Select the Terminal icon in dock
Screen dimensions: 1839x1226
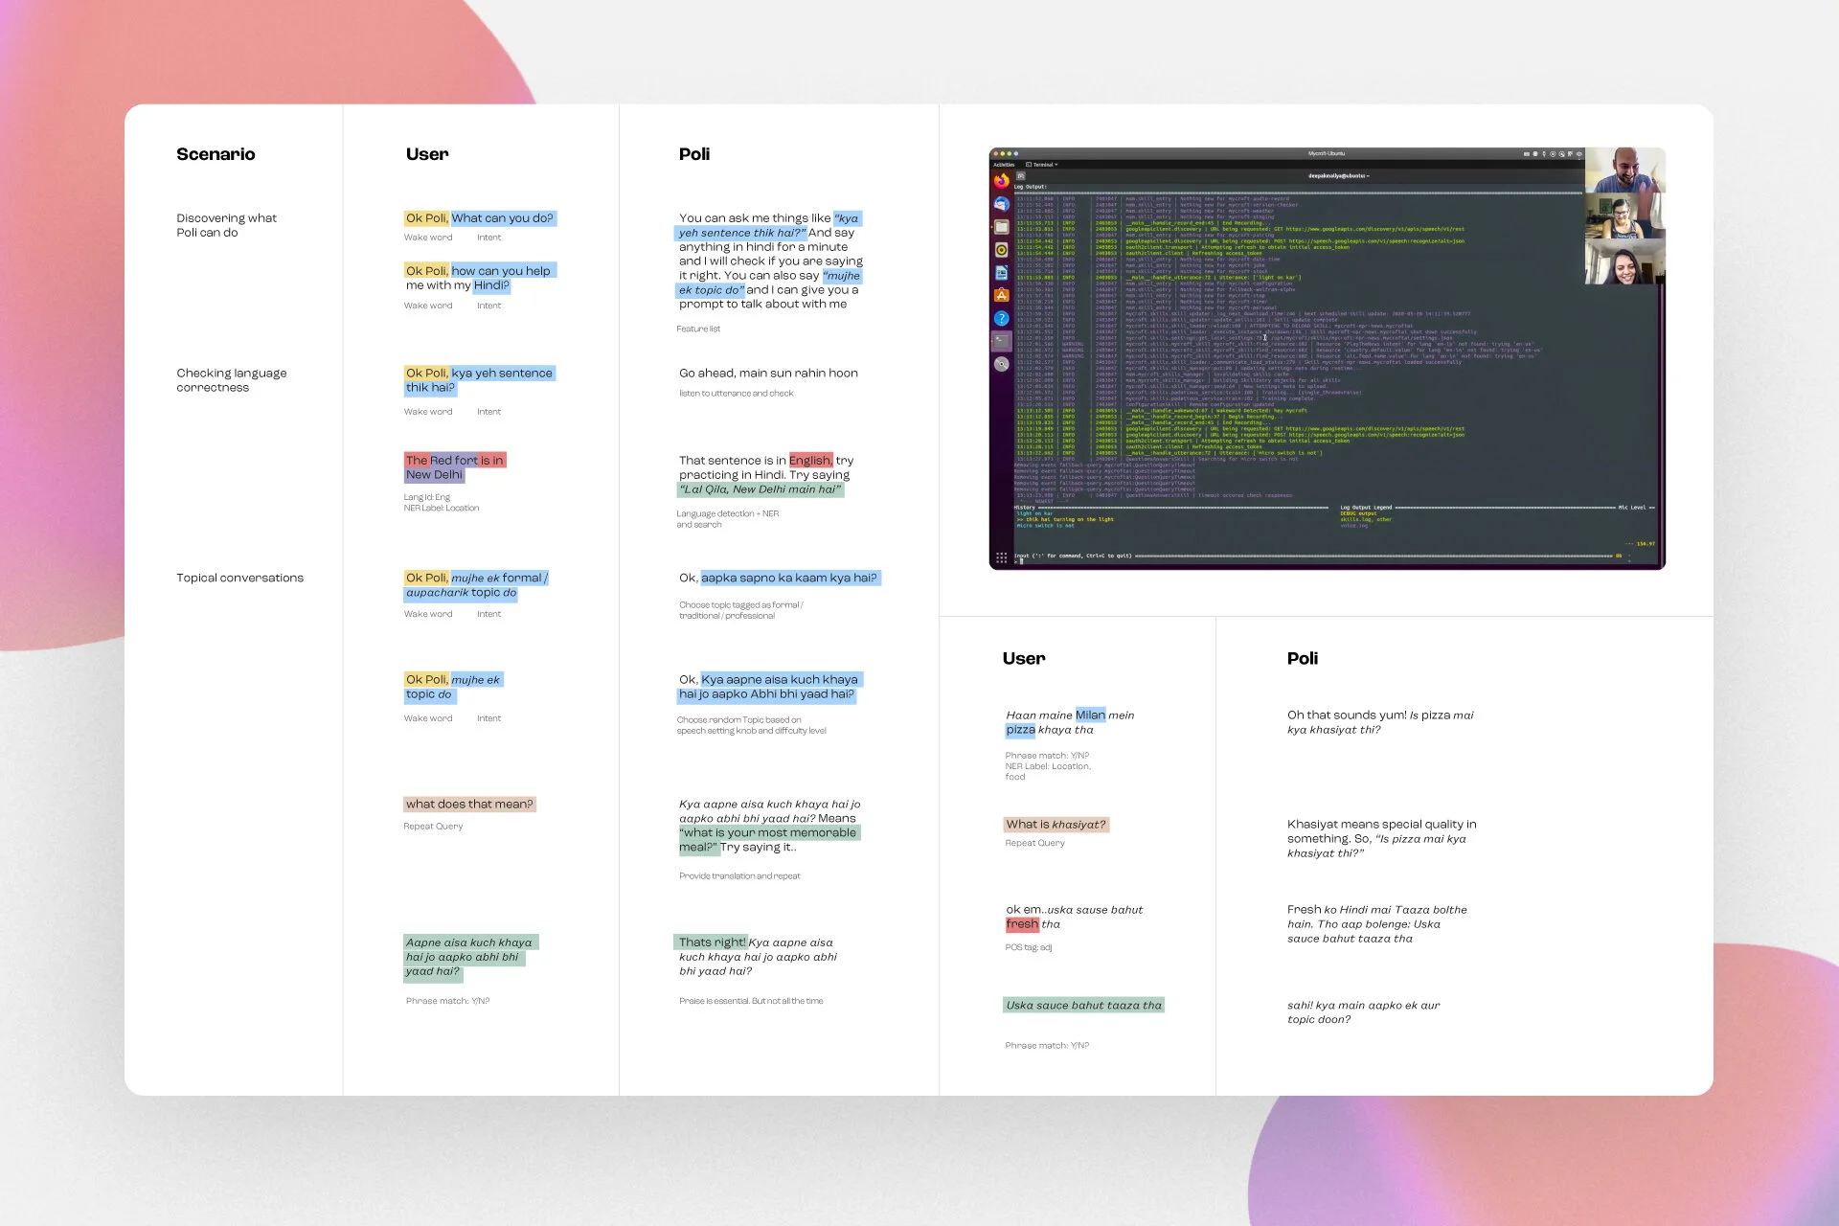(1001, 341)
